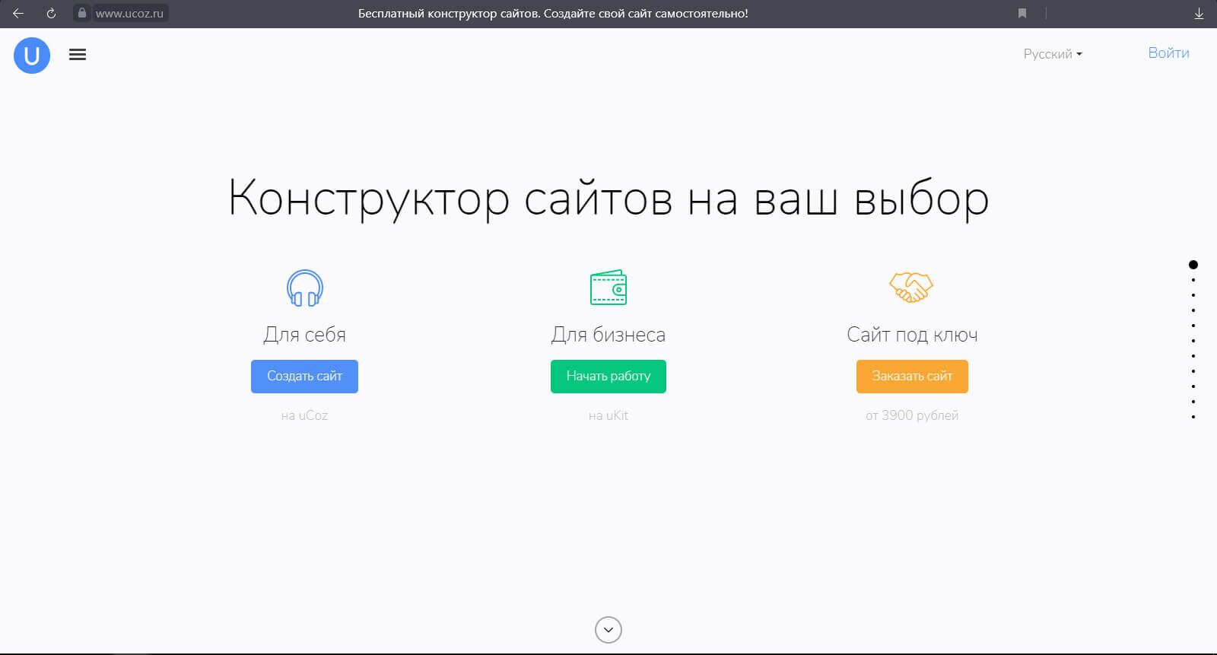
Task: Click the padlock security icon
Action: coord(82,13)
